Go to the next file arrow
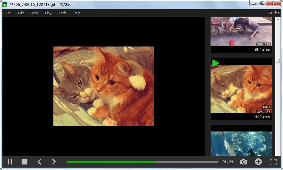This screenshot has height=170, width=283. click(x=54, y=162)
